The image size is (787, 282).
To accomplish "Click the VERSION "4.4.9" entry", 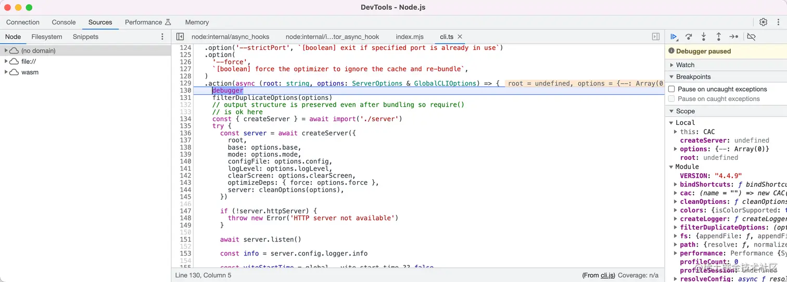I will point(711,176).
